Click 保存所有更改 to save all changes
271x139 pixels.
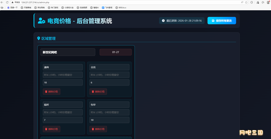[222, 21]
